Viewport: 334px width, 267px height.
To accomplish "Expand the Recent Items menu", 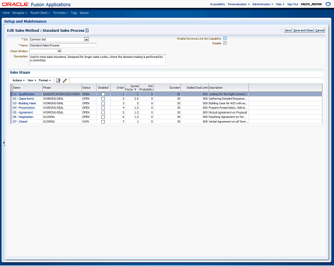I will (x=40, y=13).
